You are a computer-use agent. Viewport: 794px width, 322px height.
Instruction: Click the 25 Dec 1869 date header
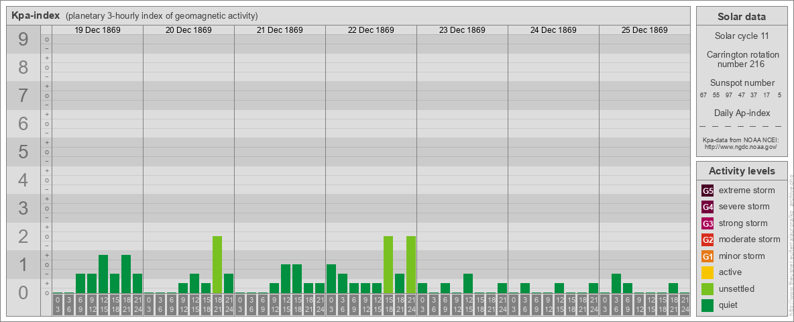(644, 30)
